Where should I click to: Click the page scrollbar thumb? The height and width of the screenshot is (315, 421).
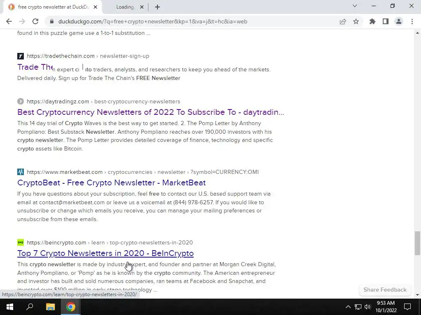point(417,243)
